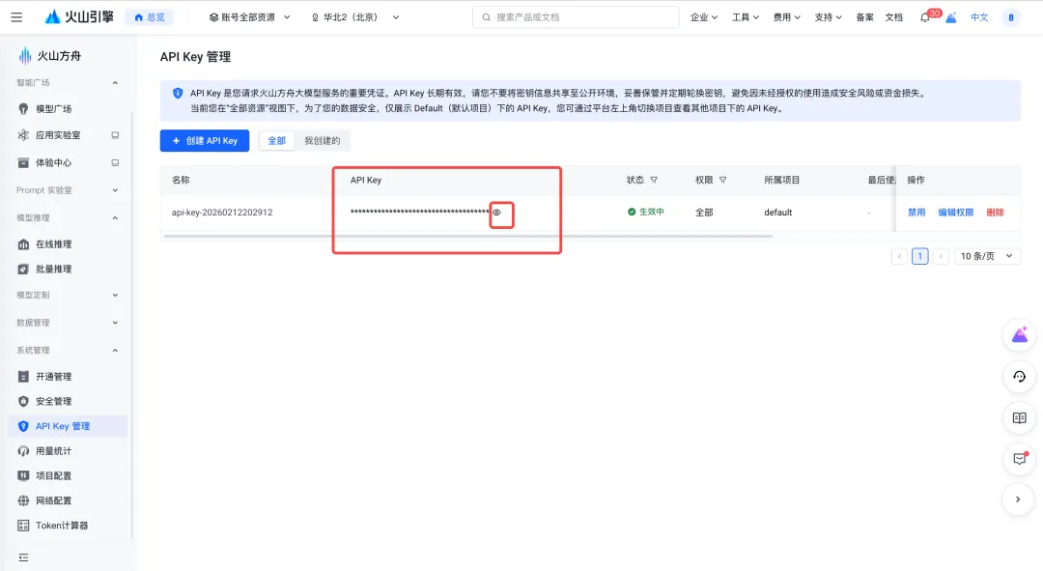
Task: Switch to the 我创建的 tab
Action: [322, 140]
